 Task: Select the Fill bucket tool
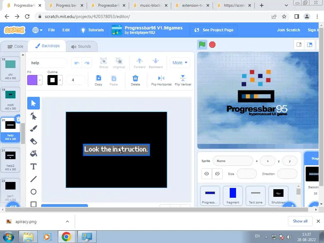[x=34, y=154]
